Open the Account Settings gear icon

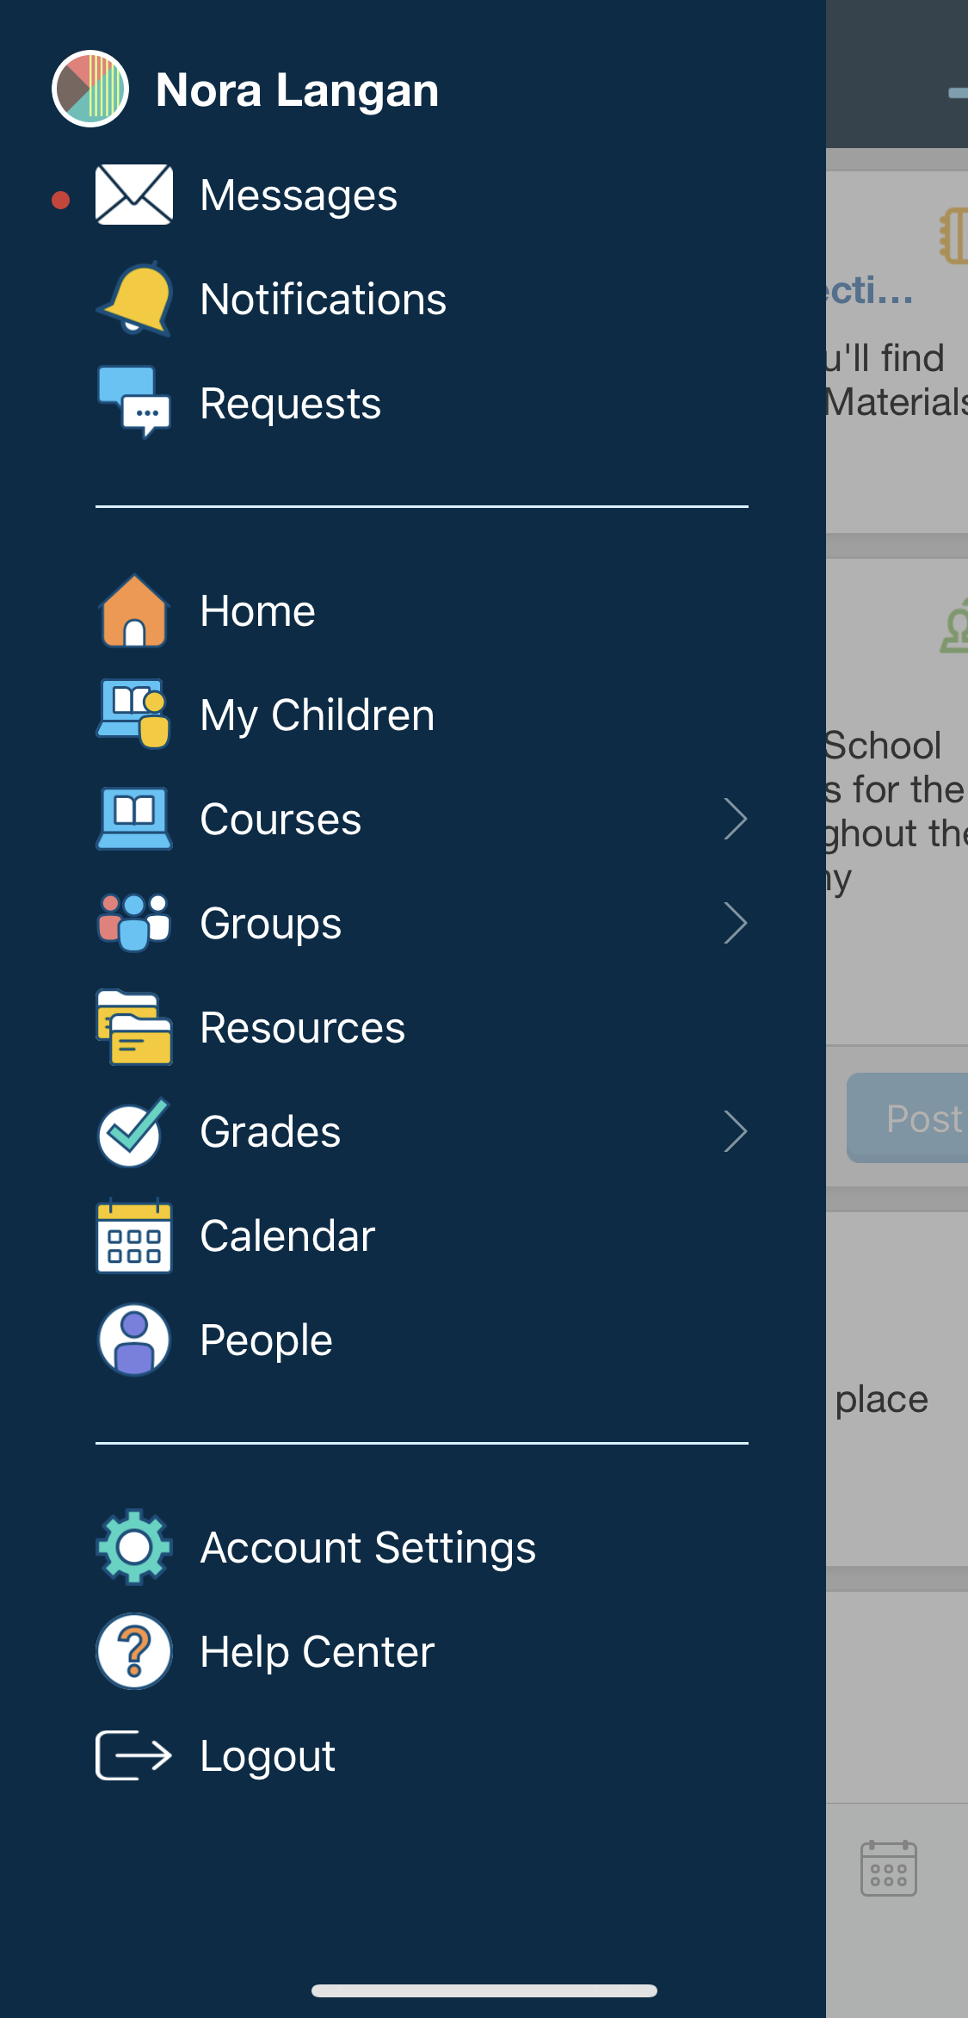coord(133,1547)
